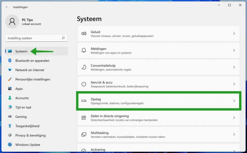The width and height of the screenshot is (247, 153).
Task: Expand the Meldingen row chevron
Action: [x=234, y=50]
